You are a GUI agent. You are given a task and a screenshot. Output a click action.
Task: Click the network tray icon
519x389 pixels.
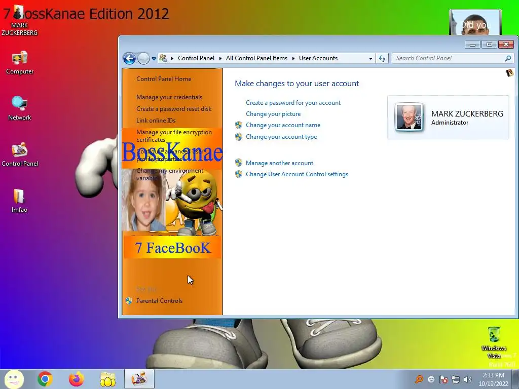click(x=456, y=379)
